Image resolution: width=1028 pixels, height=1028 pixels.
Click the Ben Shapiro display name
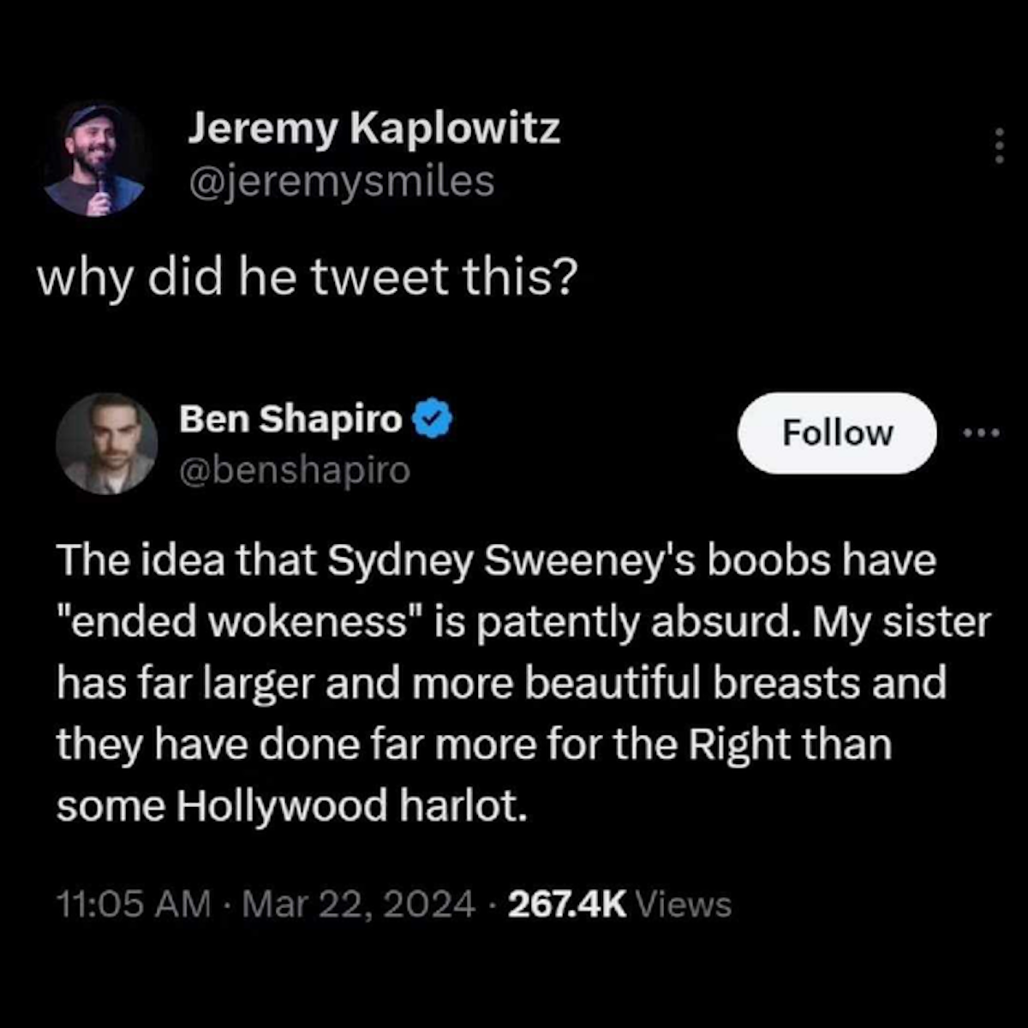point(290,420)
